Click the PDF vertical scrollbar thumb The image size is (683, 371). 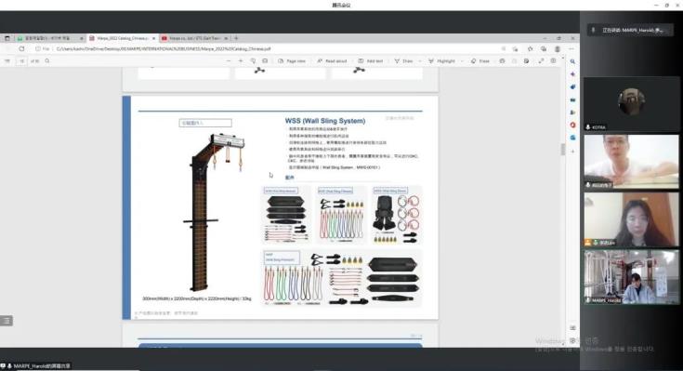562,150
